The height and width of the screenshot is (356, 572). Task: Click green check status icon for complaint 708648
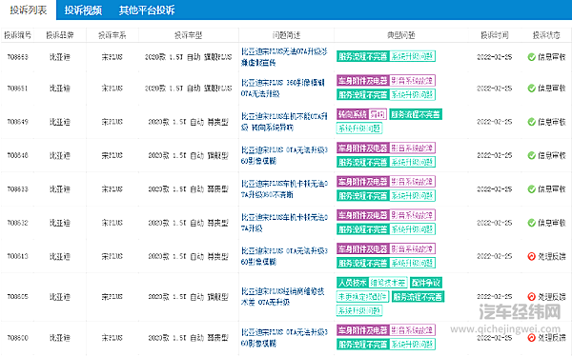pos(532,155)
